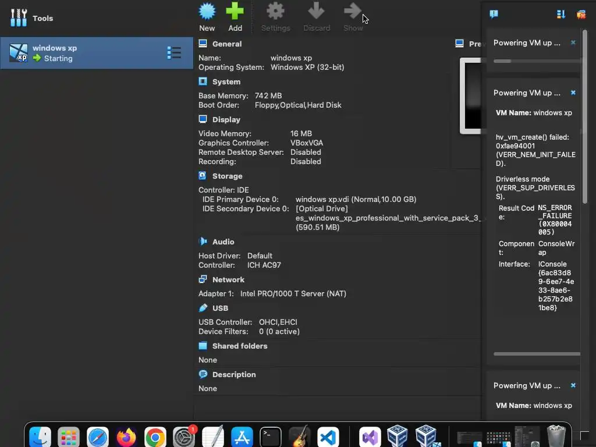The image size is (596, 447).
Task: Click windows xp.vdi (Normal,10.00 GB) entry
Action: click(x=356, y=199)
